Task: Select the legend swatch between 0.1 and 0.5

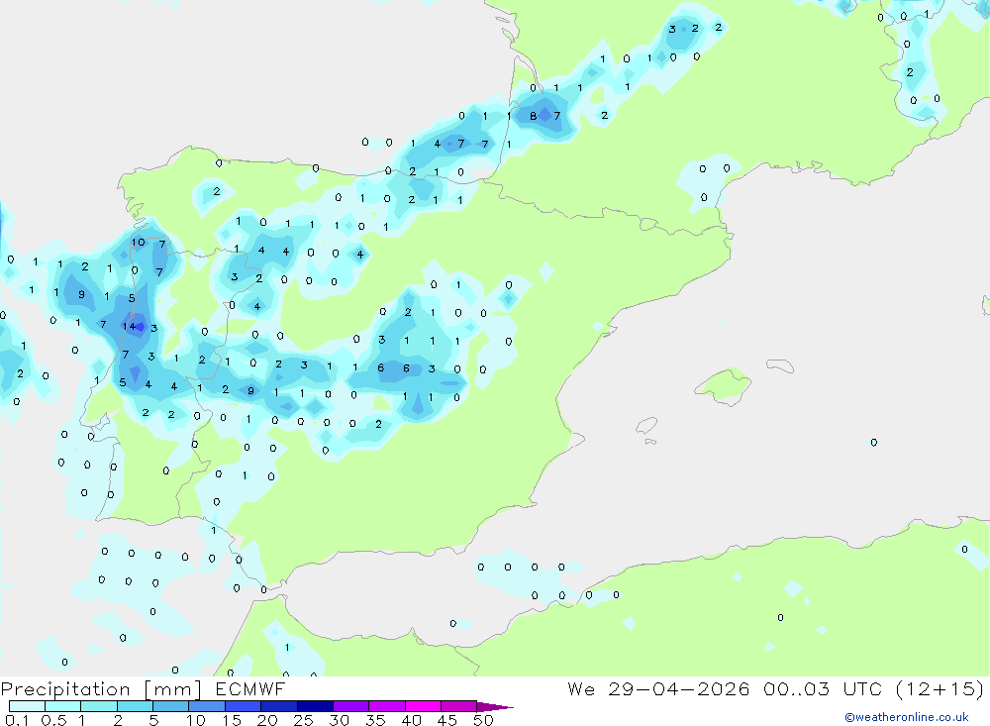Action: [x=27, y=706]
